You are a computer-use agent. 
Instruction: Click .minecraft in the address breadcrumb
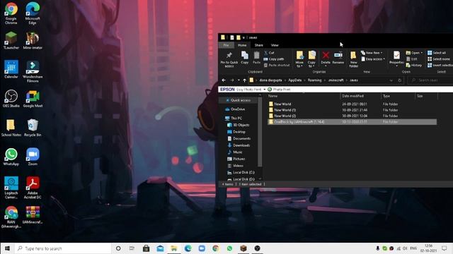336,80
